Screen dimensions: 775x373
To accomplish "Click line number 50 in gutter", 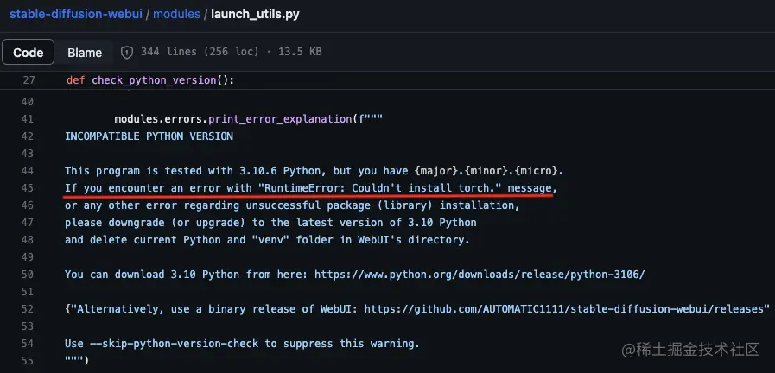I will [28, 275].
